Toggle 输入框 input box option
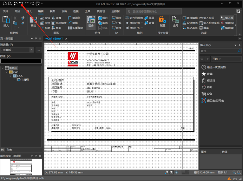243x181 pixels. pyautogui.click(x=227, y=18)
